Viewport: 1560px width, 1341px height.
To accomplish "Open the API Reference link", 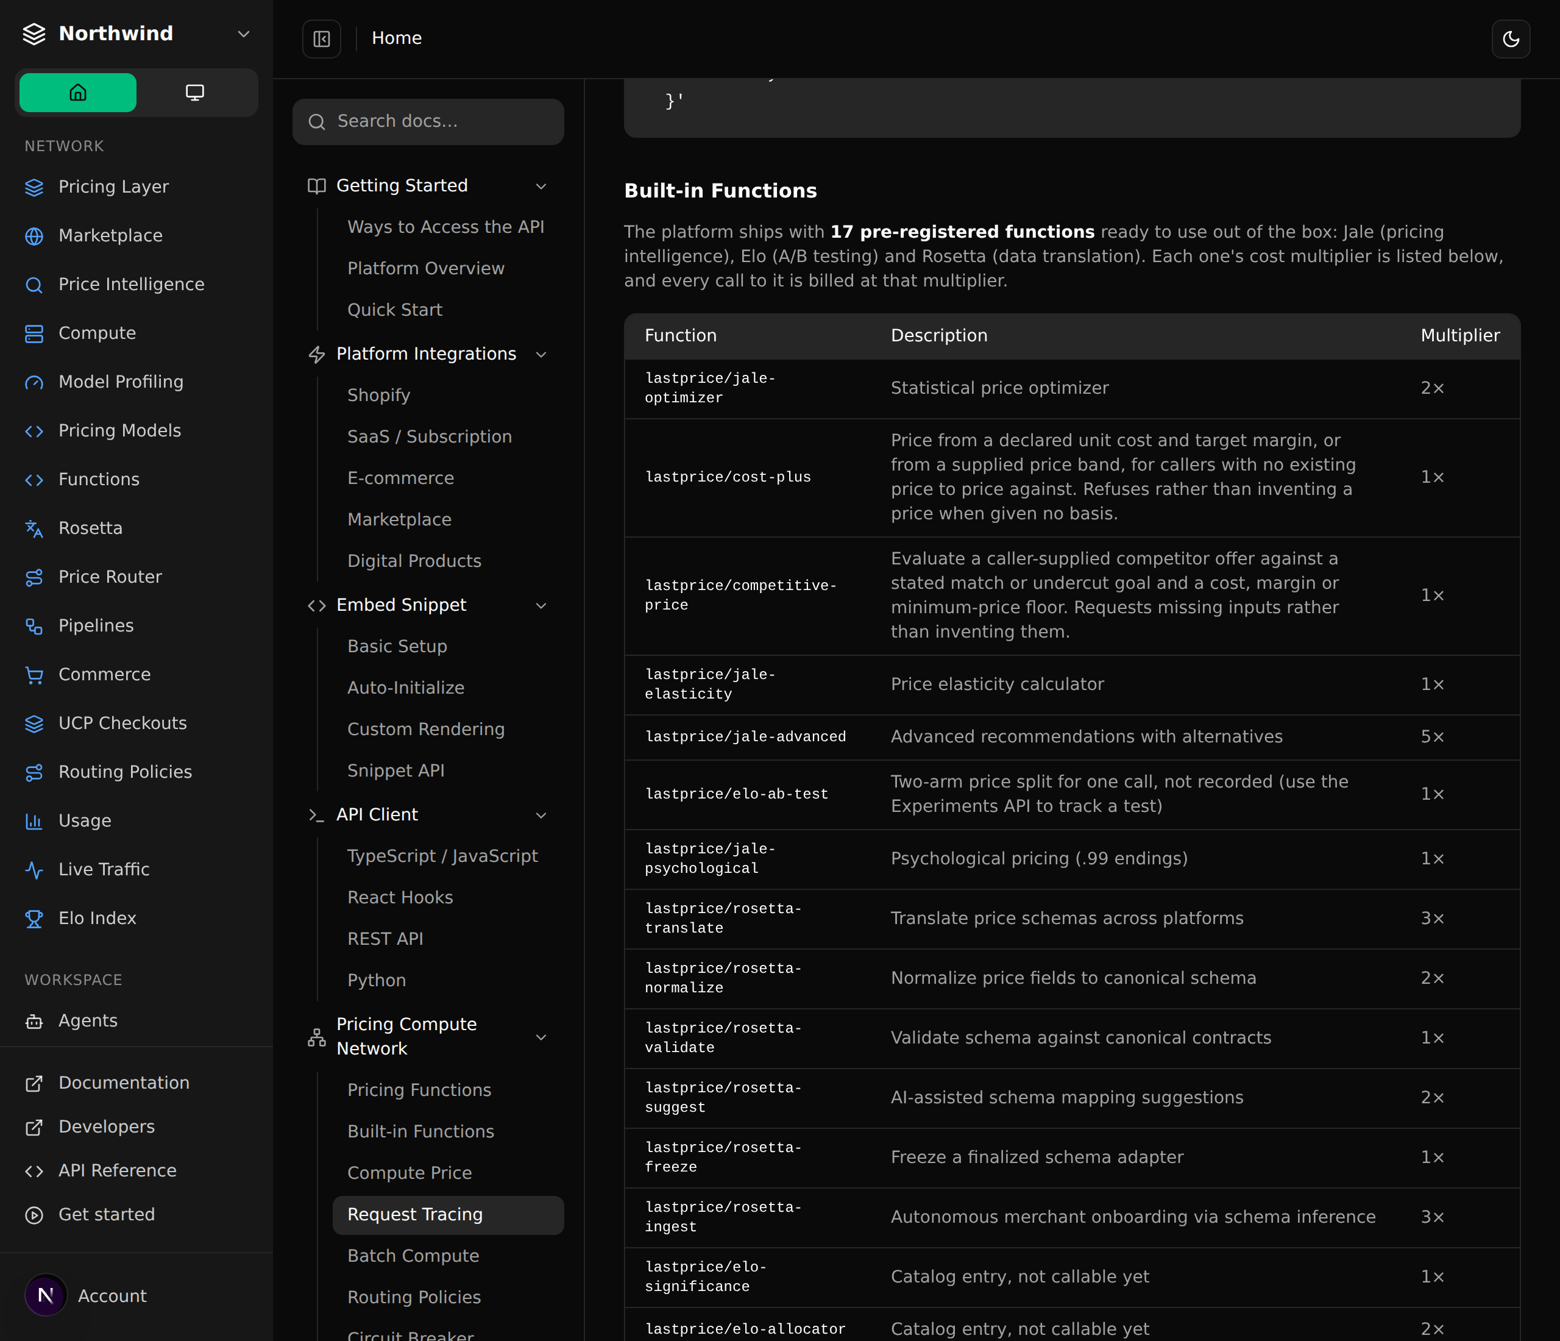I will pos(118,1171).
